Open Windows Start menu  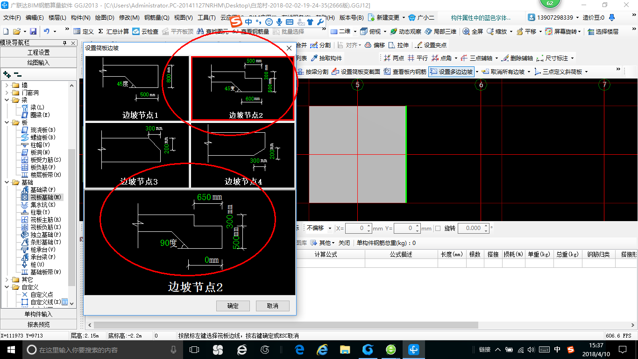pos(11,349)
